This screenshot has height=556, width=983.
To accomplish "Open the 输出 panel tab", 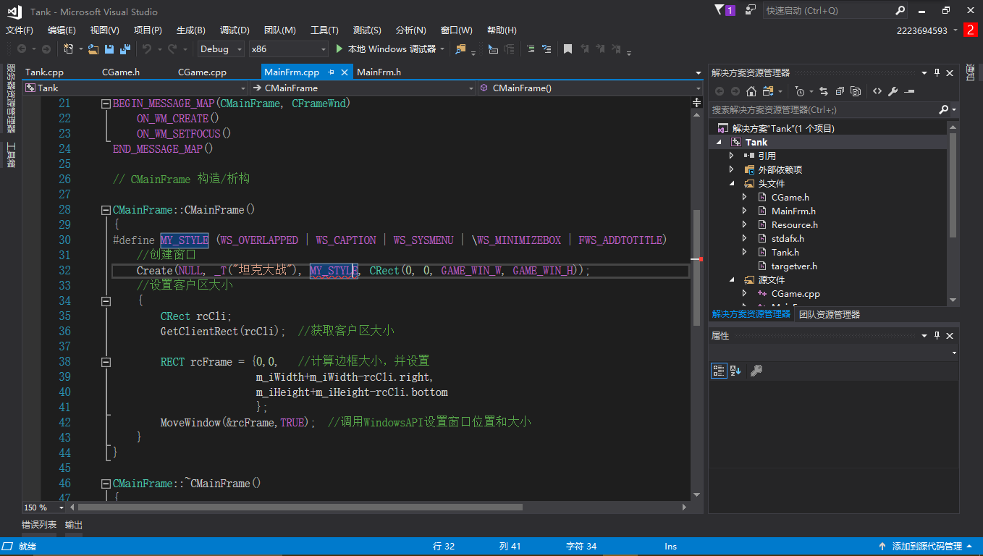I will 74,525.
